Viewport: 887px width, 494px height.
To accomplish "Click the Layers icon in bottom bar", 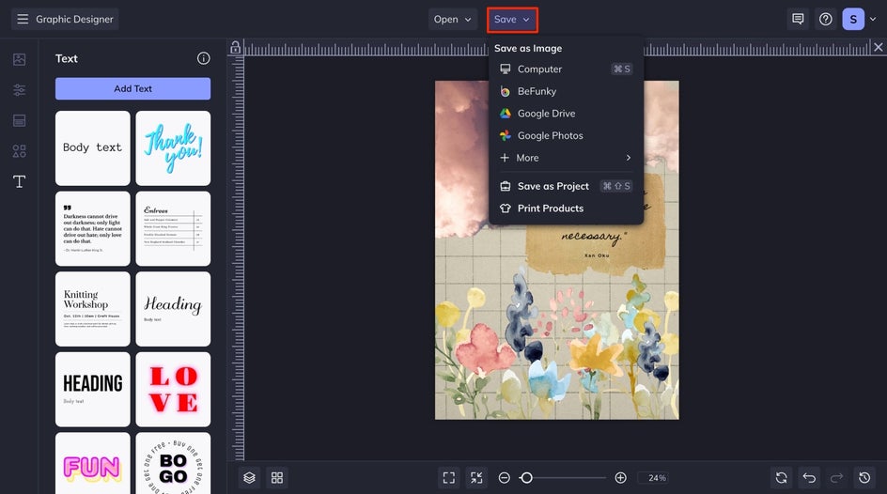I will coord(250,478).
